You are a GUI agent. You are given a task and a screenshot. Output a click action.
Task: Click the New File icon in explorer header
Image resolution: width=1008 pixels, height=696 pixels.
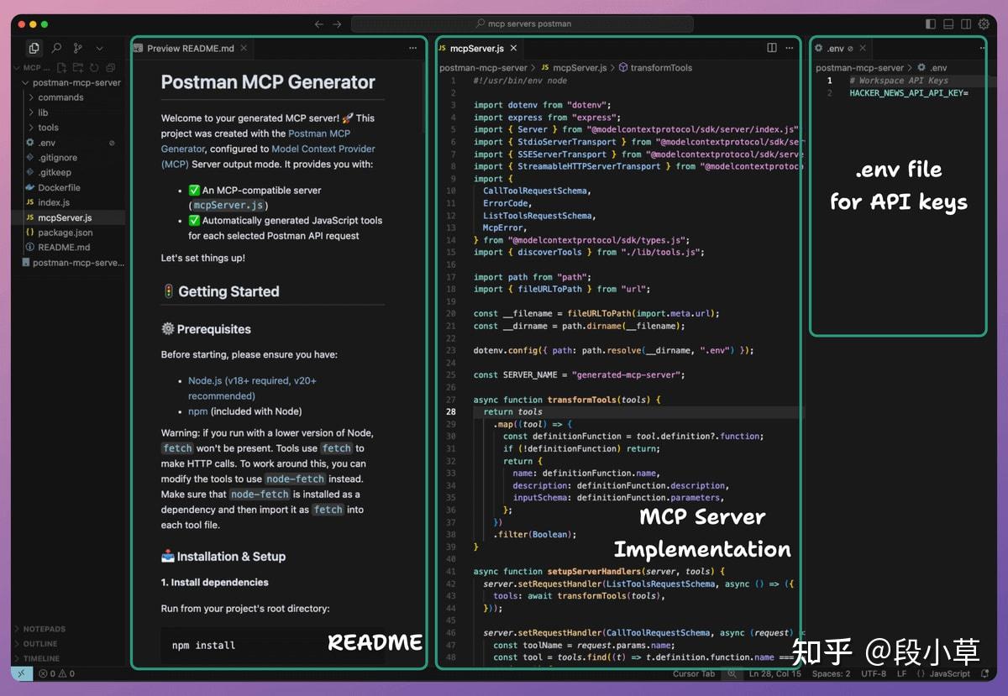pos(62,68)
